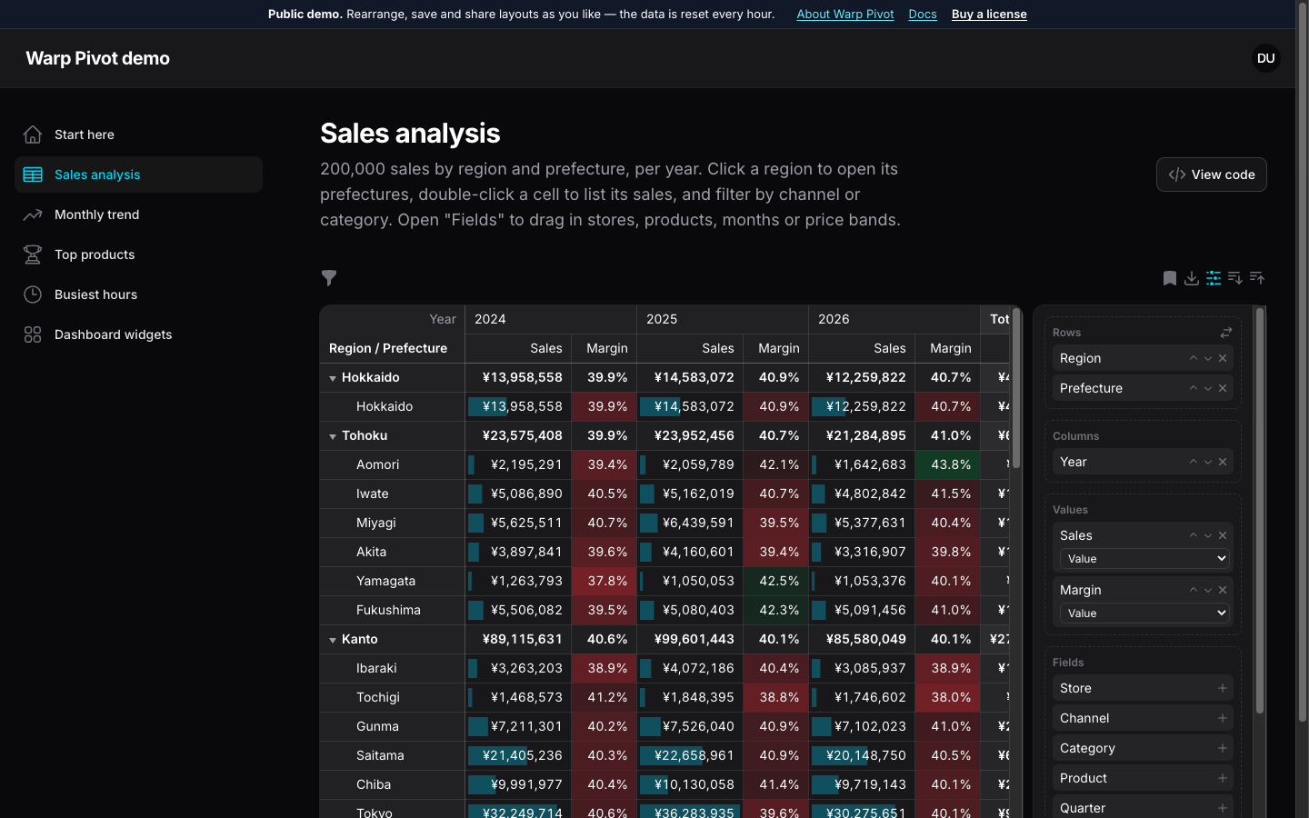Add the Channel field with its plus icon
This screenshot has height=818, width=1309.
click(1223, 718)
